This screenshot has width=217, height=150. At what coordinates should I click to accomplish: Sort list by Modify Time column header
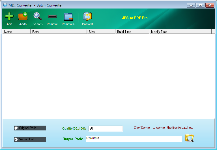(181, 32)
